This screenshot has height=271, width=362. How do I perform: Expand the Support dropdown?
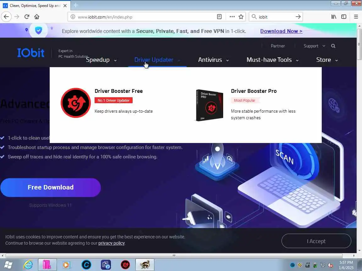tap(315, 46)
